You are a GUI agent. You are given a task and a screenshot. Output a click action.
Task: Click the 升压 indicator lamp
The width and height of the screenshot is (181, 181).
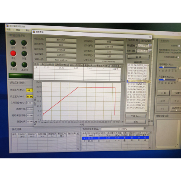24,54
